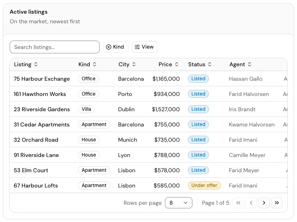Click the Office badge for 161 Hawthorn Works
Viewport: 297px width, 222px height.
coord(89,94)
